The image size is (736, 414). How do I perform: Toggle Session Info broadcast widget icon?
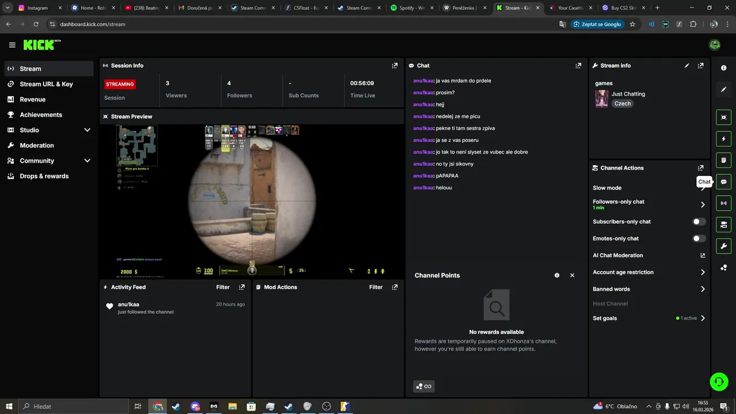(x=723, y=203)
